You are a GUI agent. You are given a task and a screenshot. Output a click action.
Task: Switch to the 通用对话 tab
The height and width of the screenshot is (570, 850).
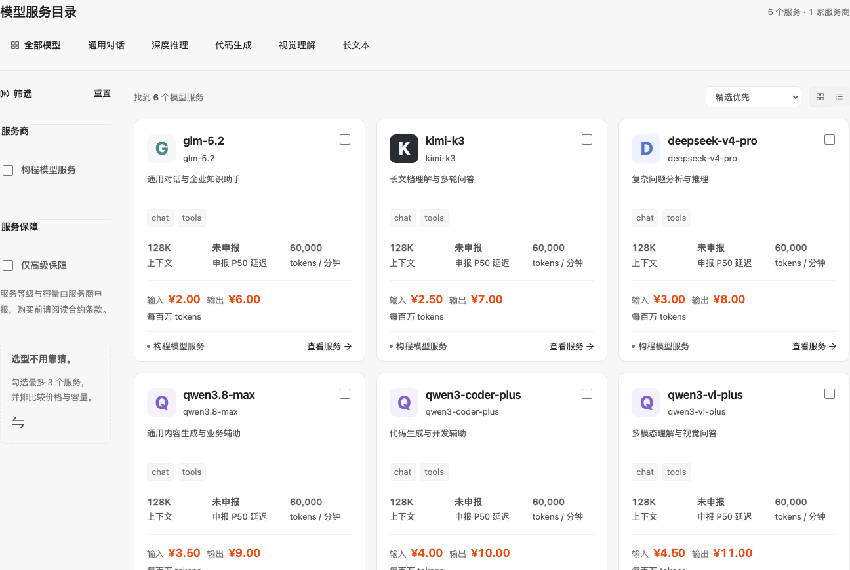(106, 45)
